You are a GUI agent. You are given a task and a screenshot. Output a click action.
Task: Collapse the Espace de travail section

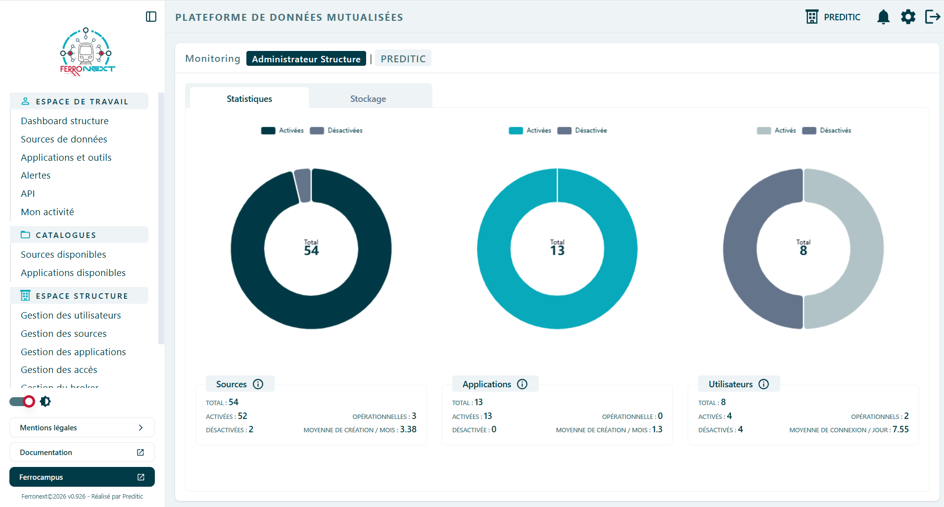79,101
